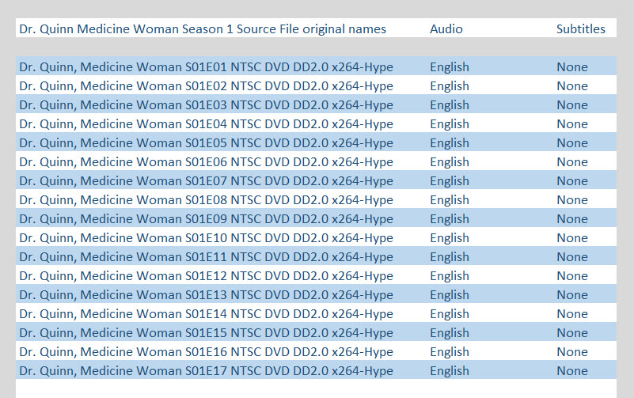
Task: Select the S01E10 file name cell
Action: (207, 238)
